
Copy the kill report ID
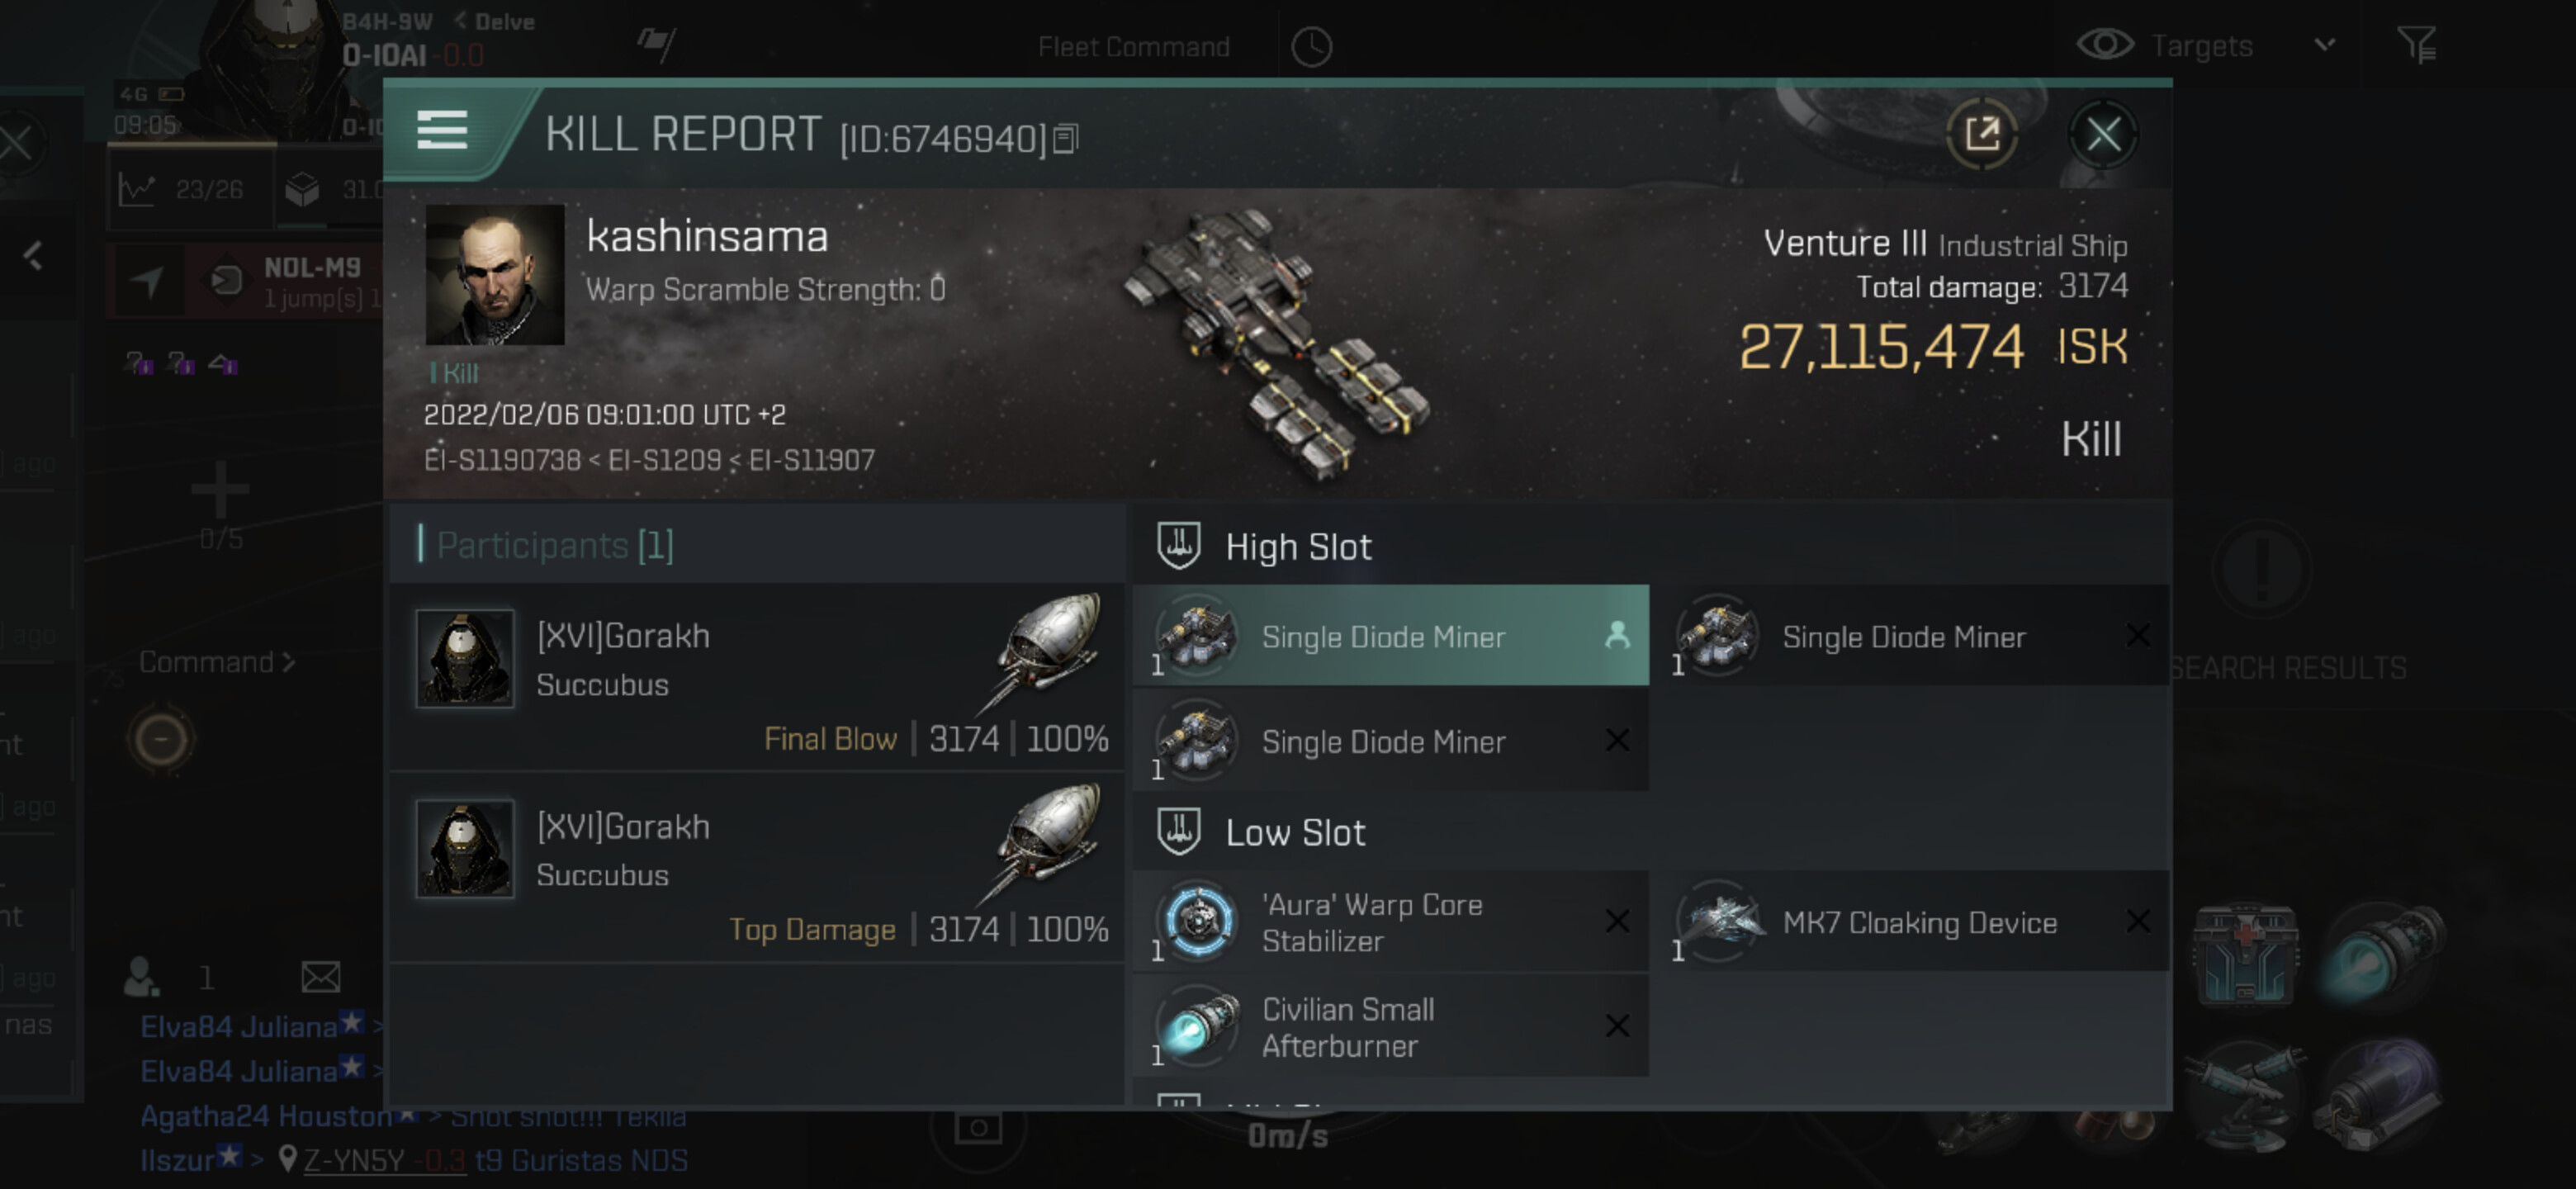[x=1066, y=139]
